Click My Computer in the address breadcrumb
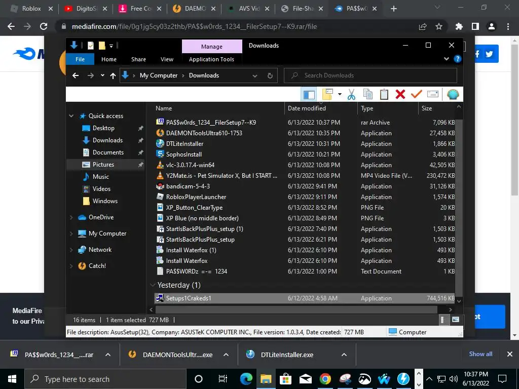The height and width of the screenshot is (389, 519). tap(159, 75)
